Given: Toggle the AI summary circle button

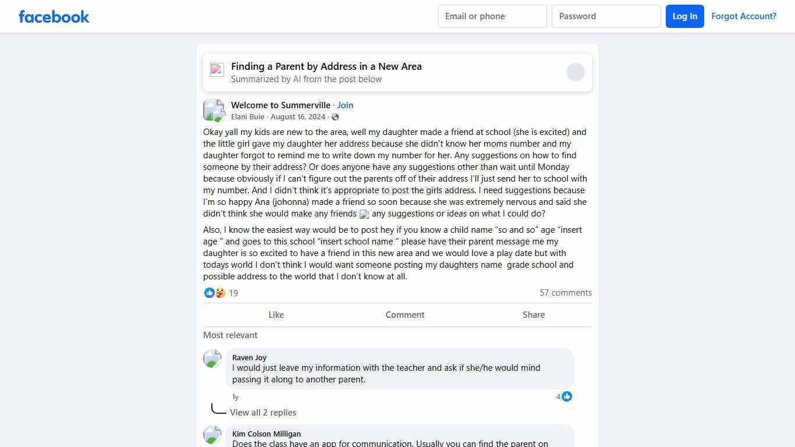Looking at the screenshot, I should click(x=575, y=72).
